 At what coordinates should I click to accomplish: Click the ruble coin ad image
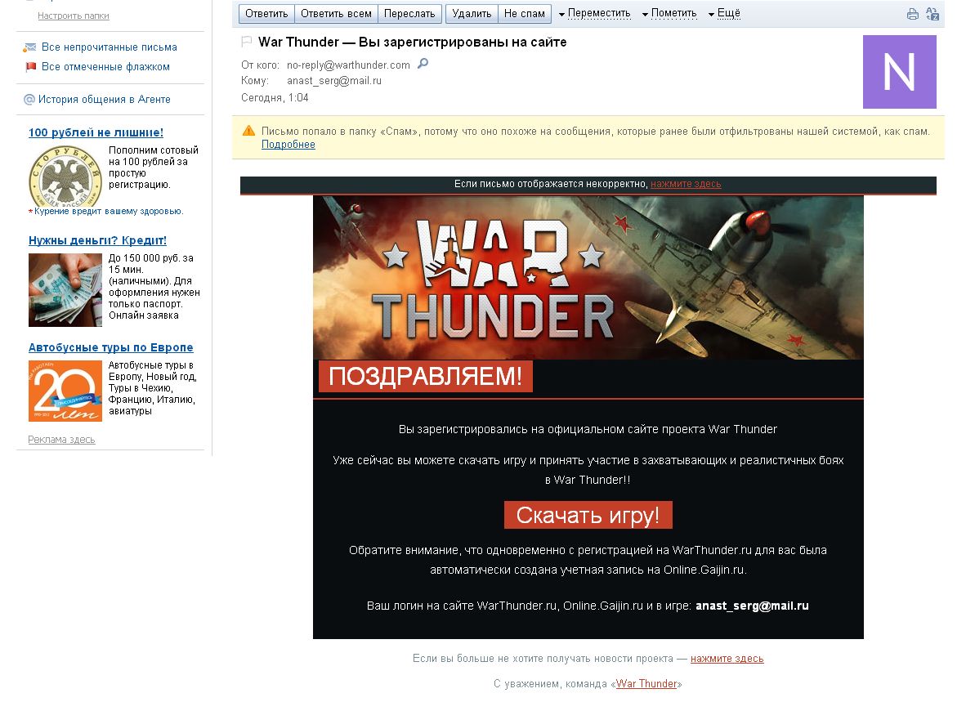[x=65, y=177]
